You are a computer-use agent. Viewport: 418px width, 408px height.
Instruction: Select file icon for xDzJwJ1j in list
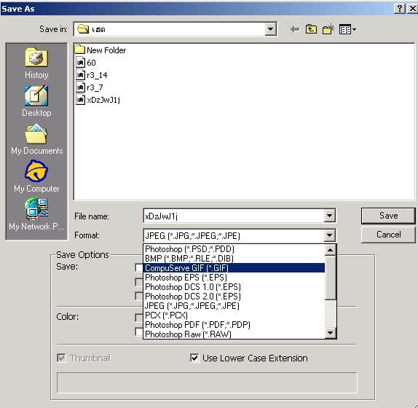click(x=80, y=100)
